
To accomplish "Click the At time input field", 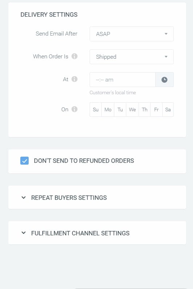I will 123,80.
